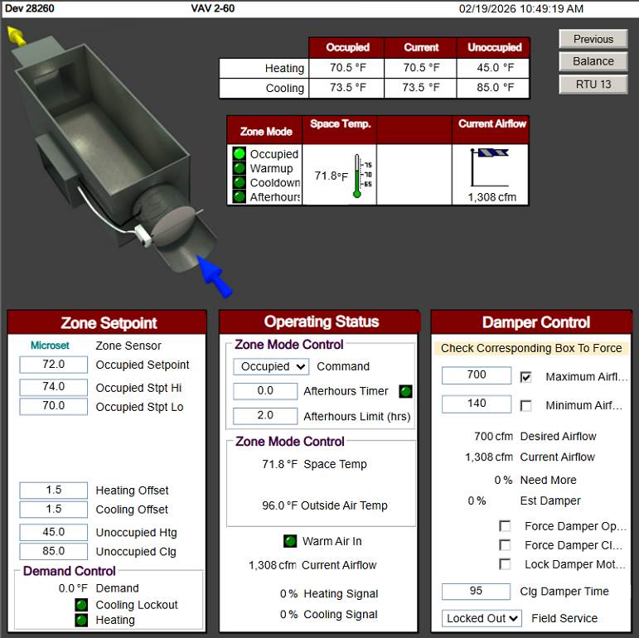The image size is (639, 638).
Task: Click the Occupied Setpoint input field
Action: click(x=53, y=365)
